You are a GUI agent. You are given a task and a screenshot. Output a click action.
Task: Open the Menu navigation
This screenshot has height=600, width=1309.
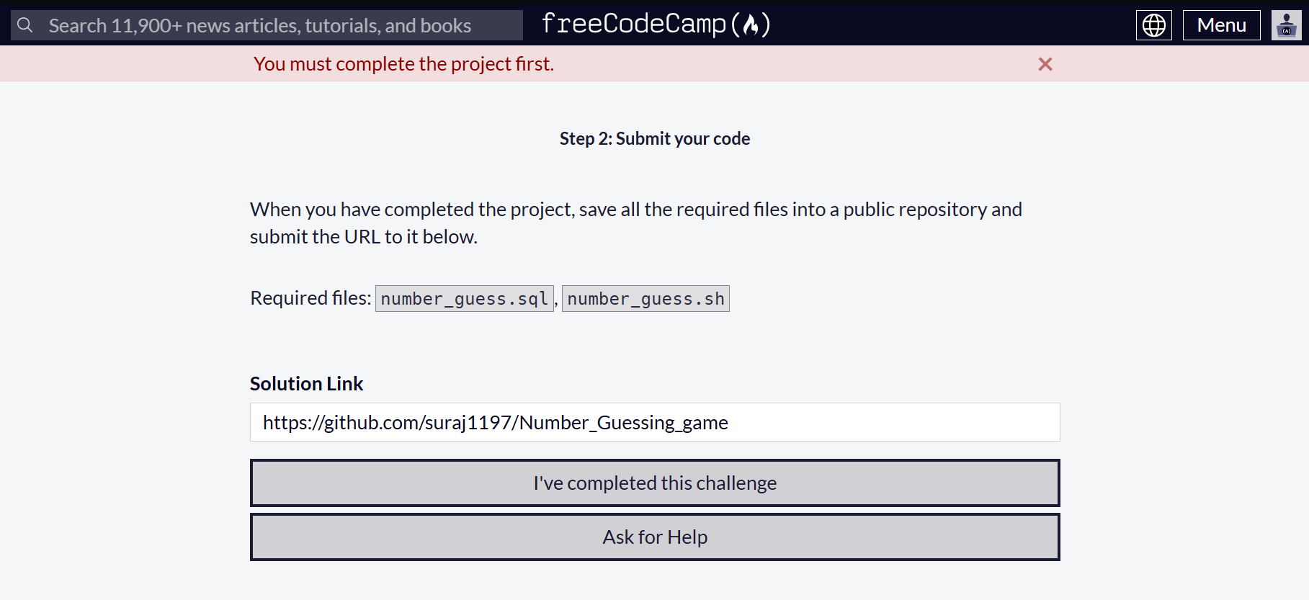point(1221,24)
